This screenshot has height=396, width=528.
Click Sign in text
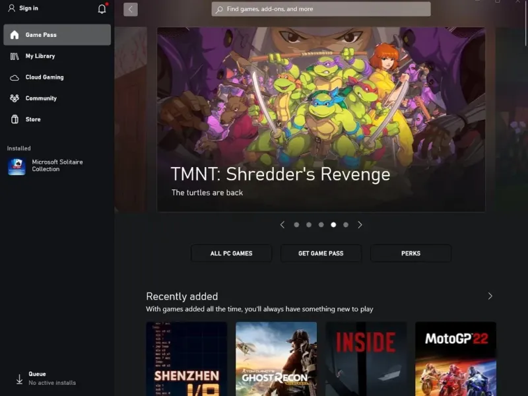coord(28,8)
